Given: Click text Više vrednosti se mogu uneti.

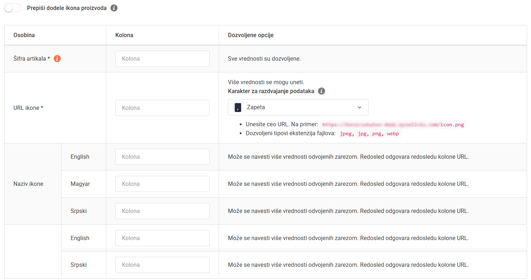Looking at the screenshot, I should (x=266, y=82).
